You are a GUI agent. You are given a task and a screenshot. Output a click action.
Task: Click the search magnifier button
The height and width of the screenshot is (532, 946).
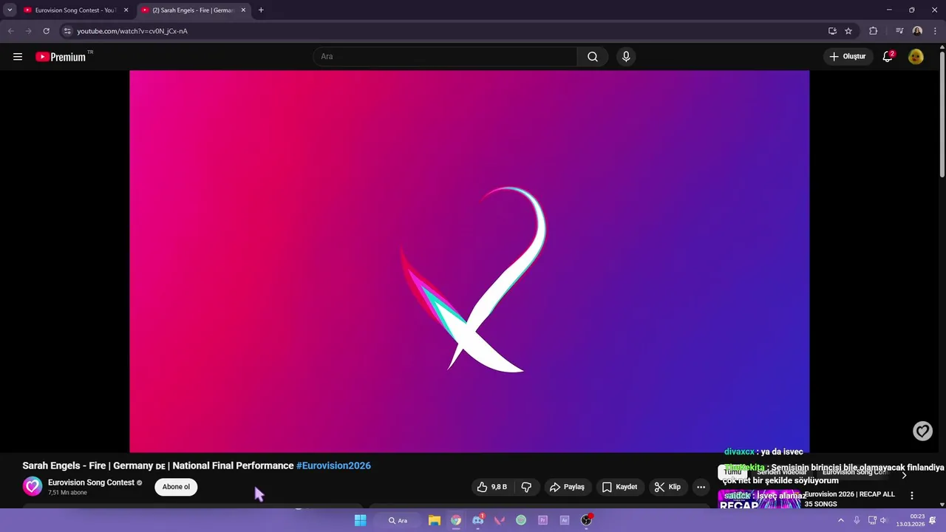coord(593,57)
